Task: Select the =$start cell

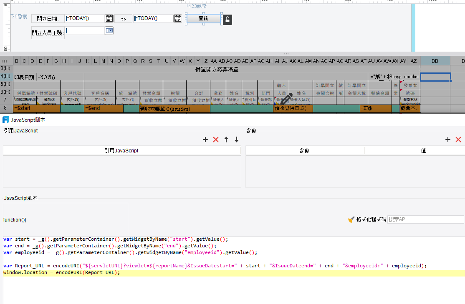Action: pyautogui.click(x=37, y=109)
